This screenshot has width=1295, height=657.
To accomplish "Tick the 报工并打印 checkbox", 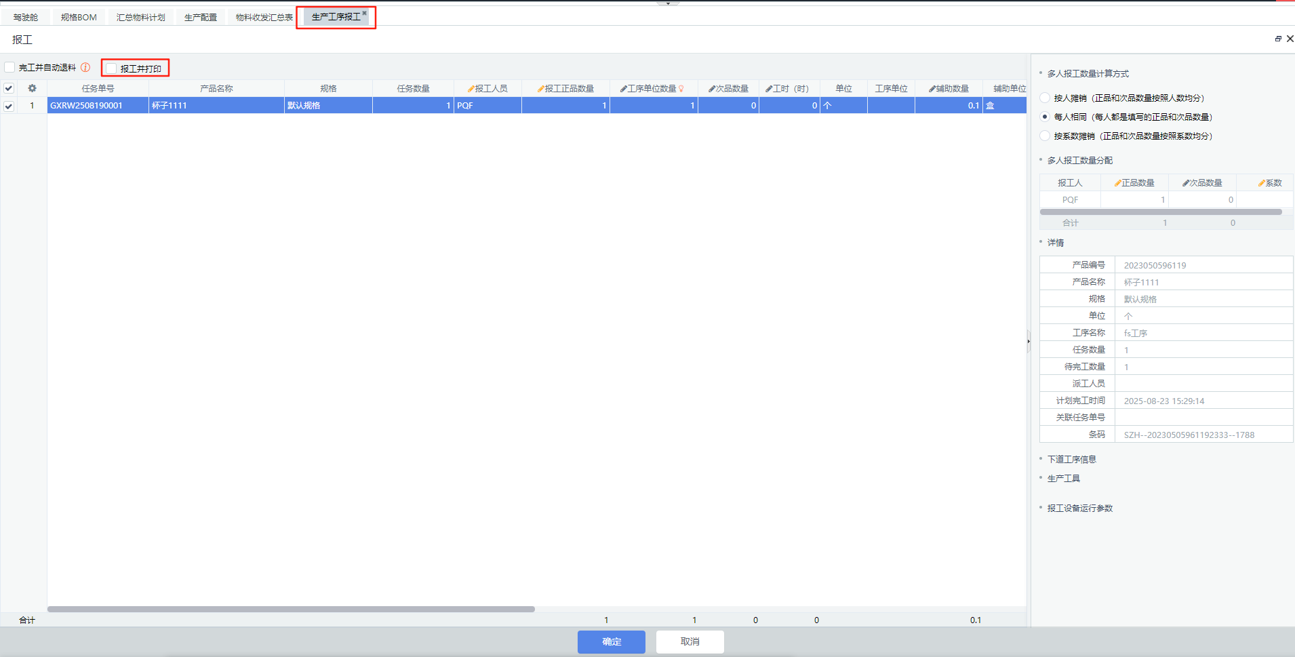I will coord(112,68).
